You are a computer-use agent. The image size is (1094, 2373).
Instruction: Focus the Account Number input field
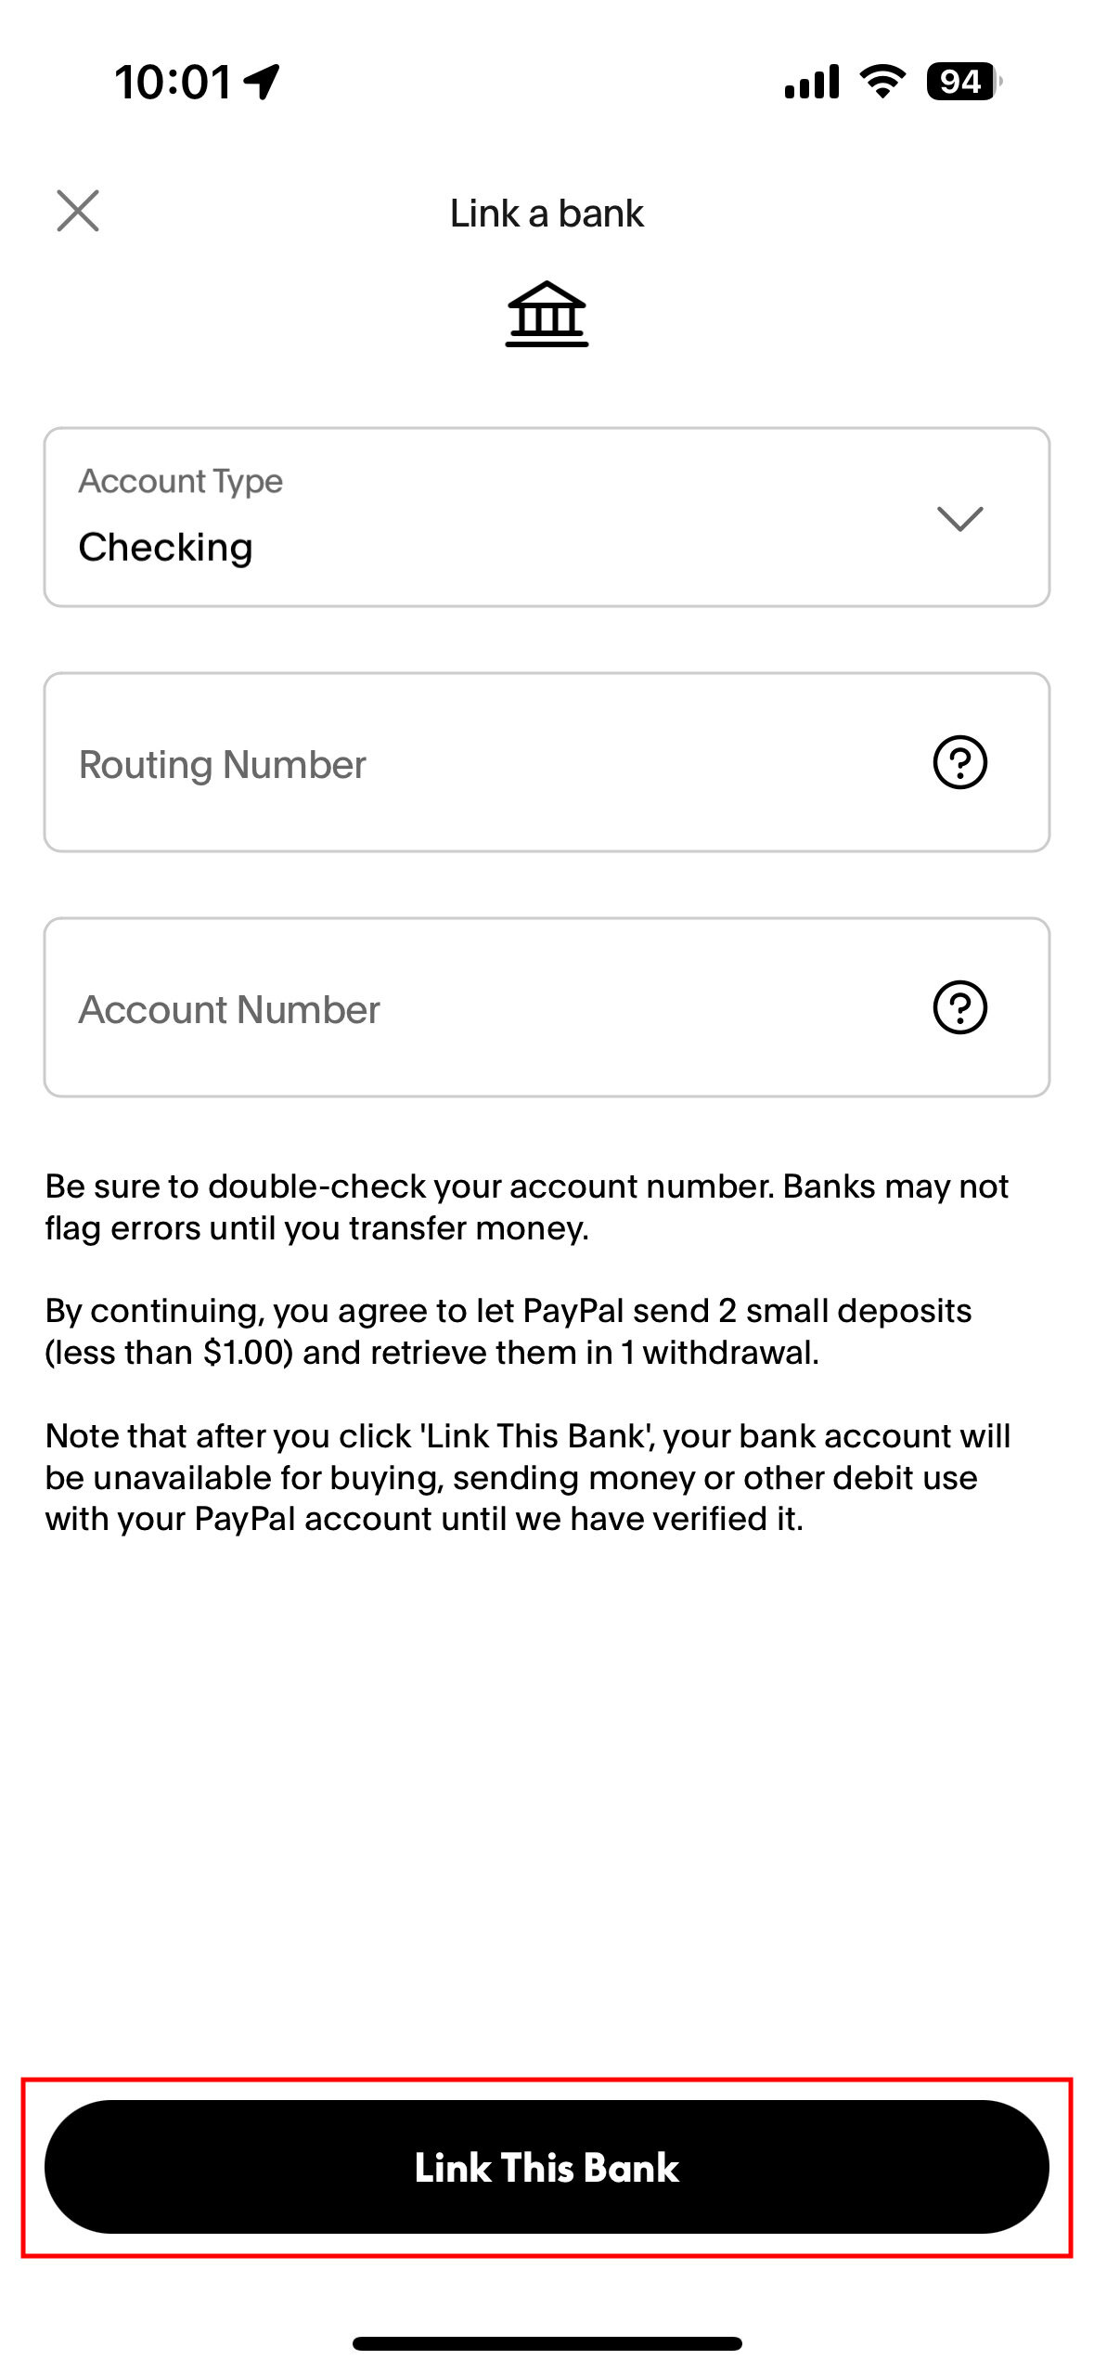464,1008
